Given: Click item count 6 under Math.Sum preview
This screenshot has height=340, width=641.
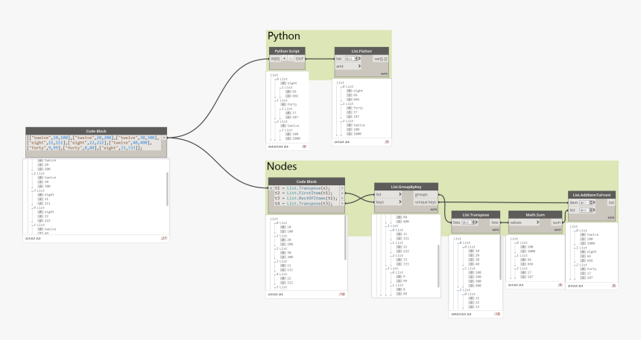Looking at the screenshot, I should click(x=560, y=285).
